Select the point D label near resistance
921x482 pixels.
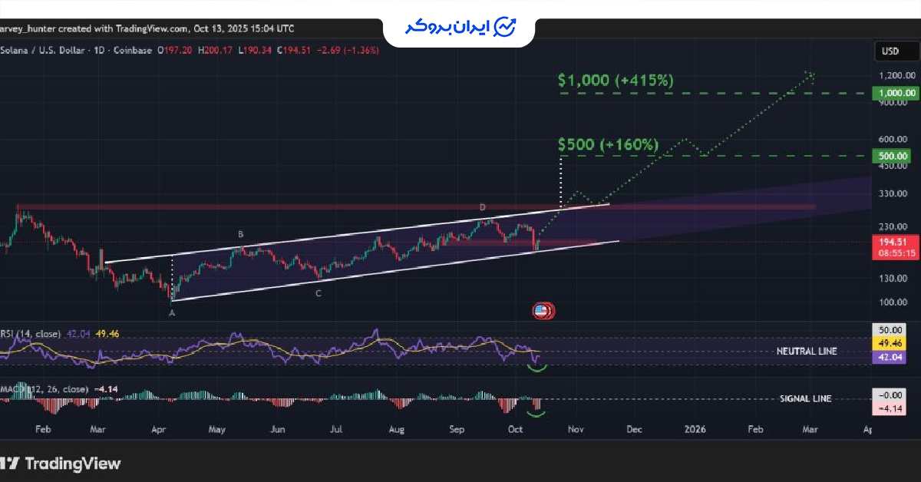tap(483, 208)
